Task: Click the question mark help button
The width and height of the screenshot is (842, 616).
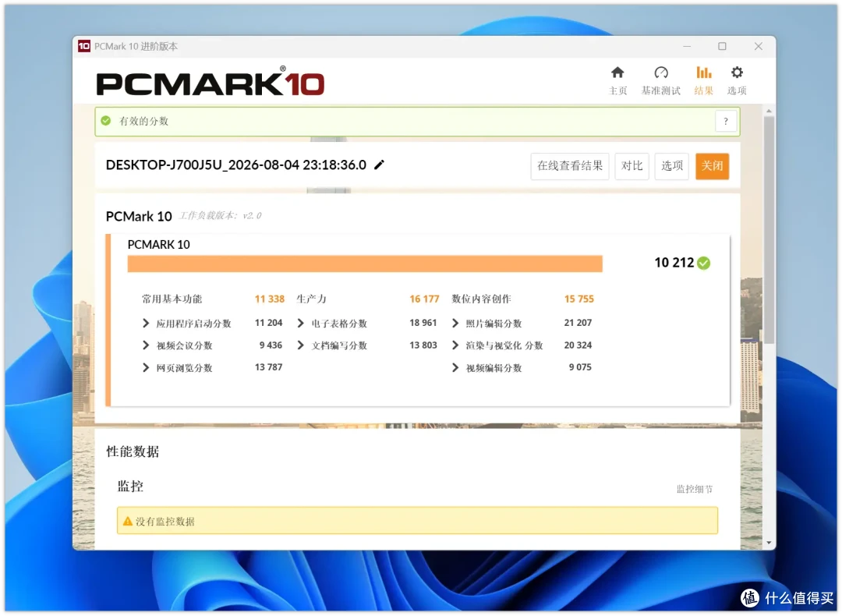Action: click(x=726, y=122)
